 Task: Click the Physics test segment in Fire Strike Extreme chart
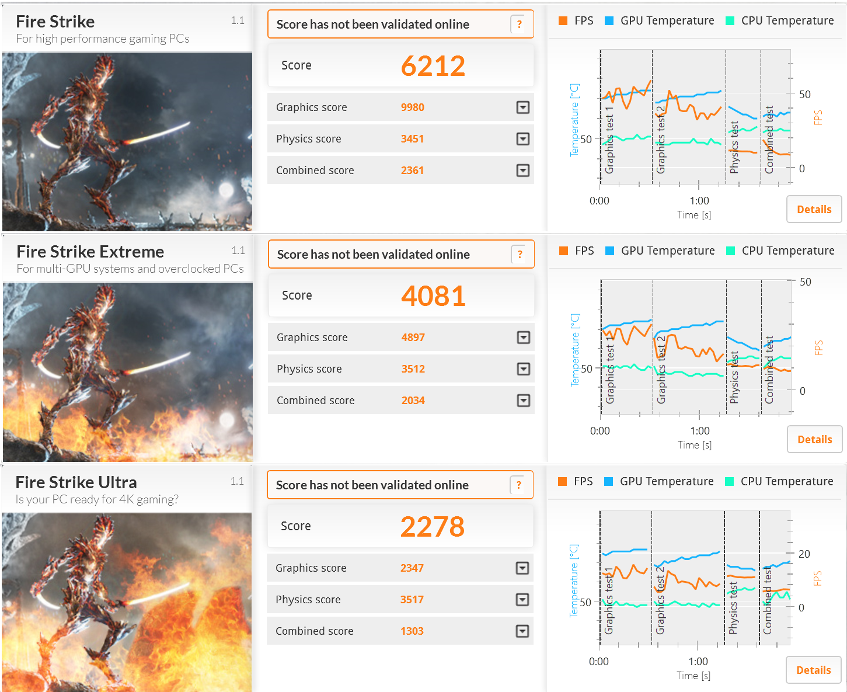[x=744, y=347]
